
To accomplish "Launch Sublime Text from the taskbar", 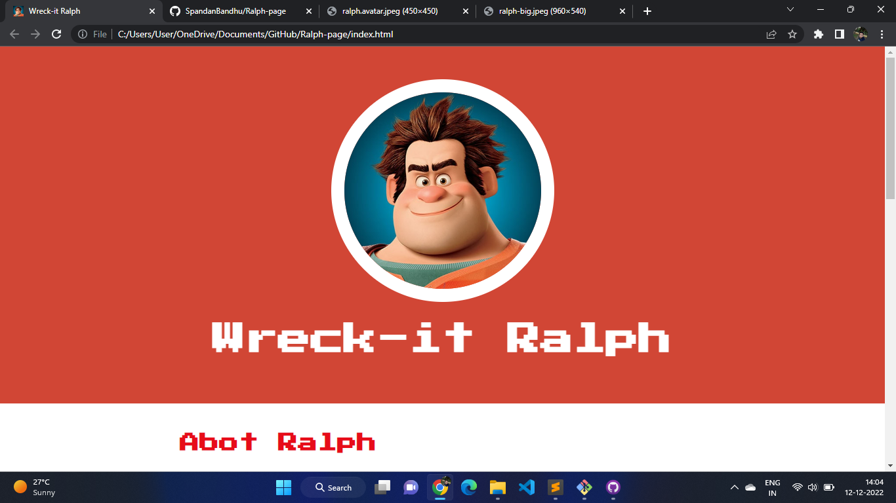I will (555, 487).
